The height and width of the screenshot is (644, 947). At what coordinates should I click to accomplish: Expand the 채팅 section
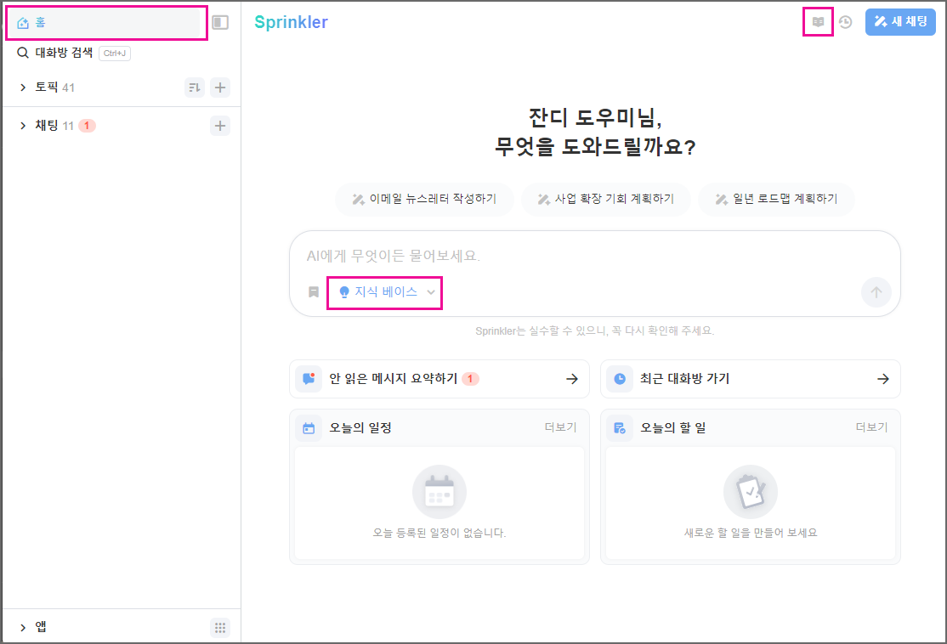(23, 126)
